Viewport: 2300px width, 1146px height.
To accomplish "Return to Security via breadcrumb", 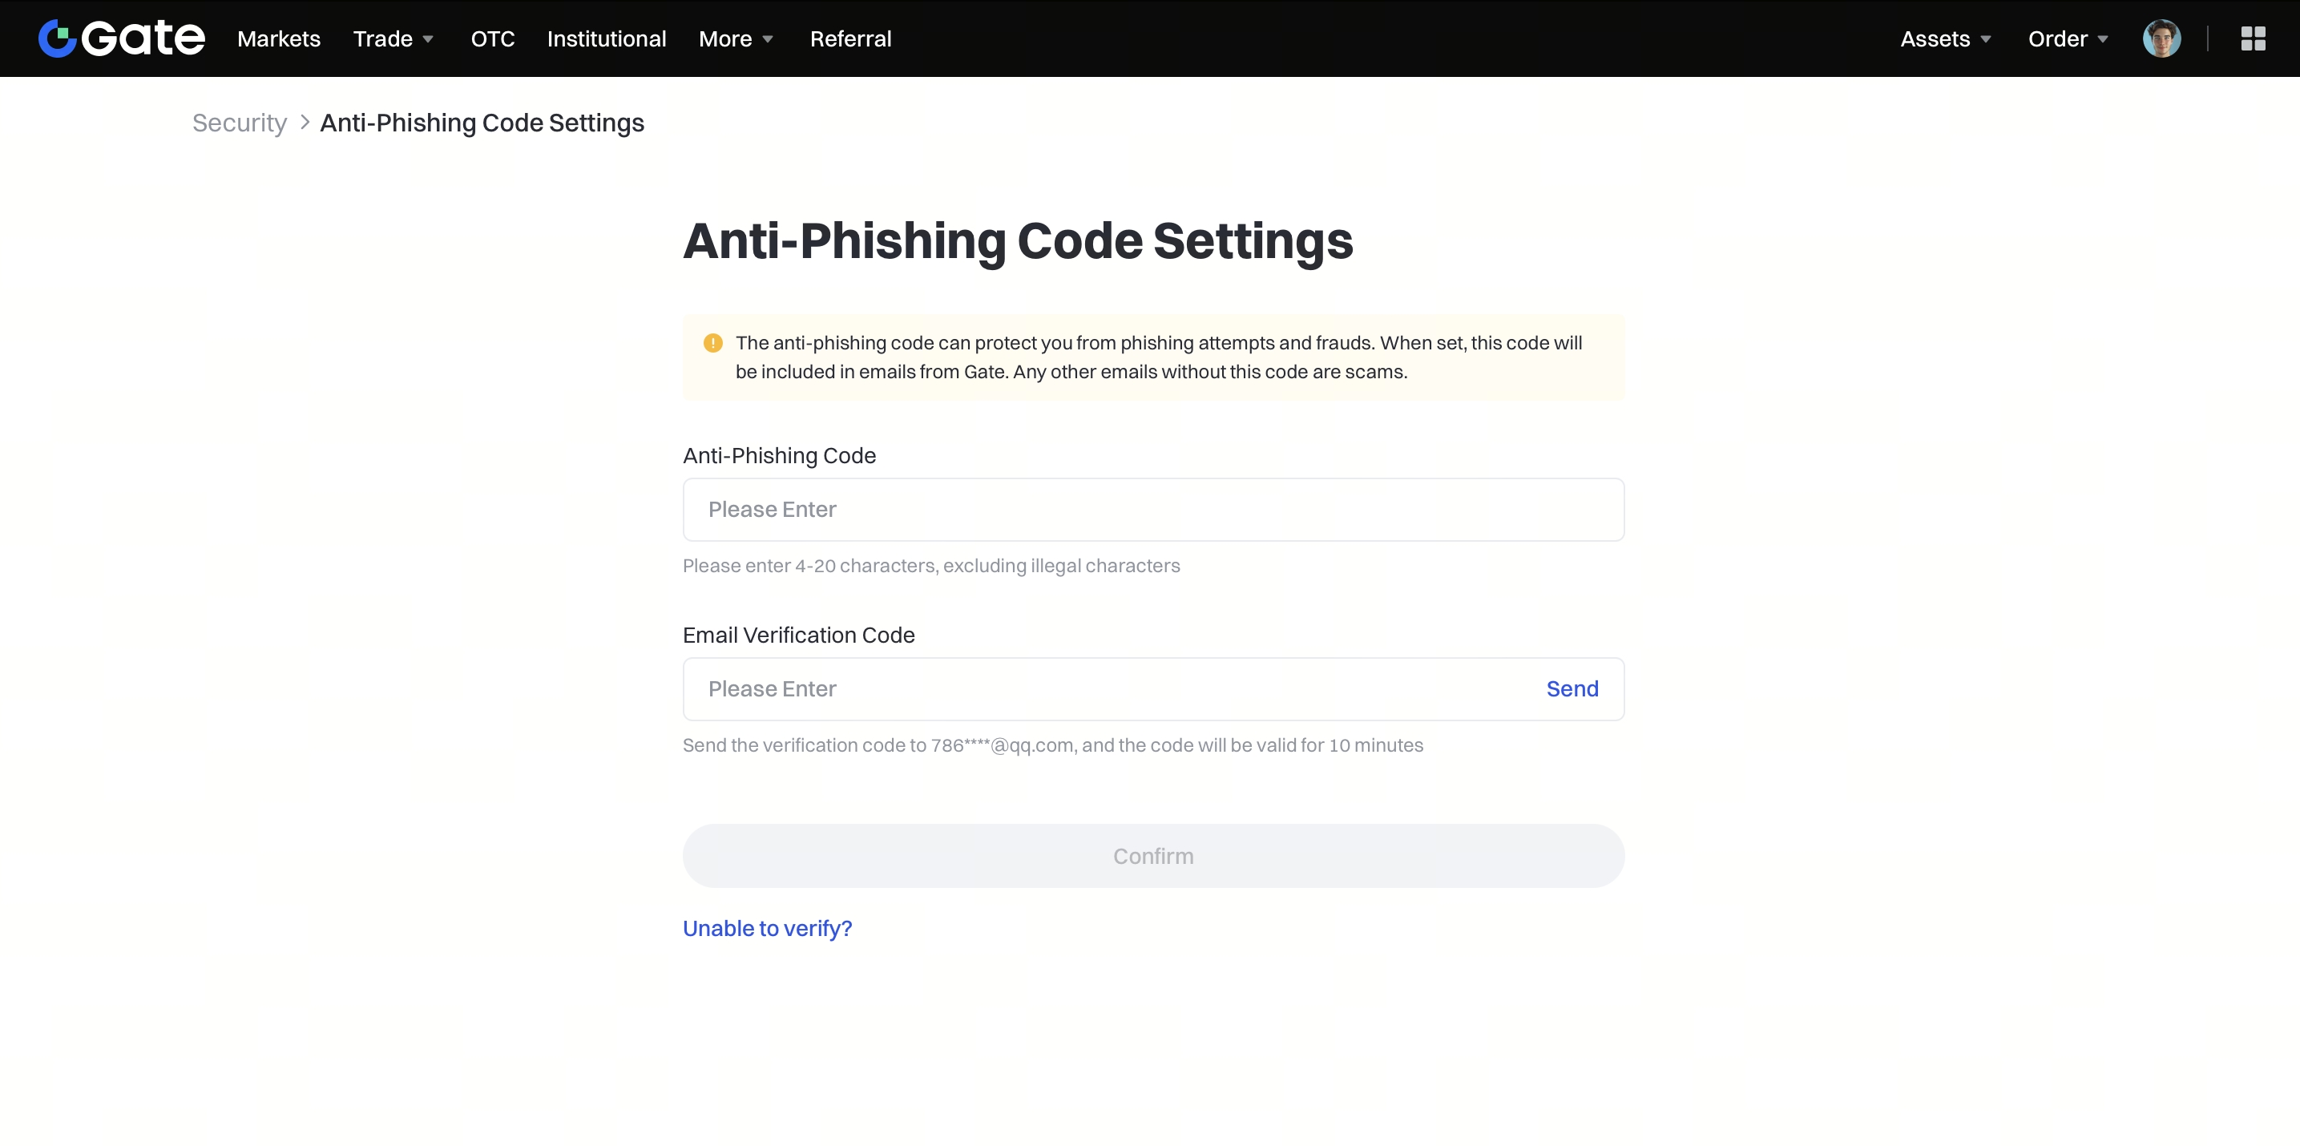I will click(x=240, y=123).
